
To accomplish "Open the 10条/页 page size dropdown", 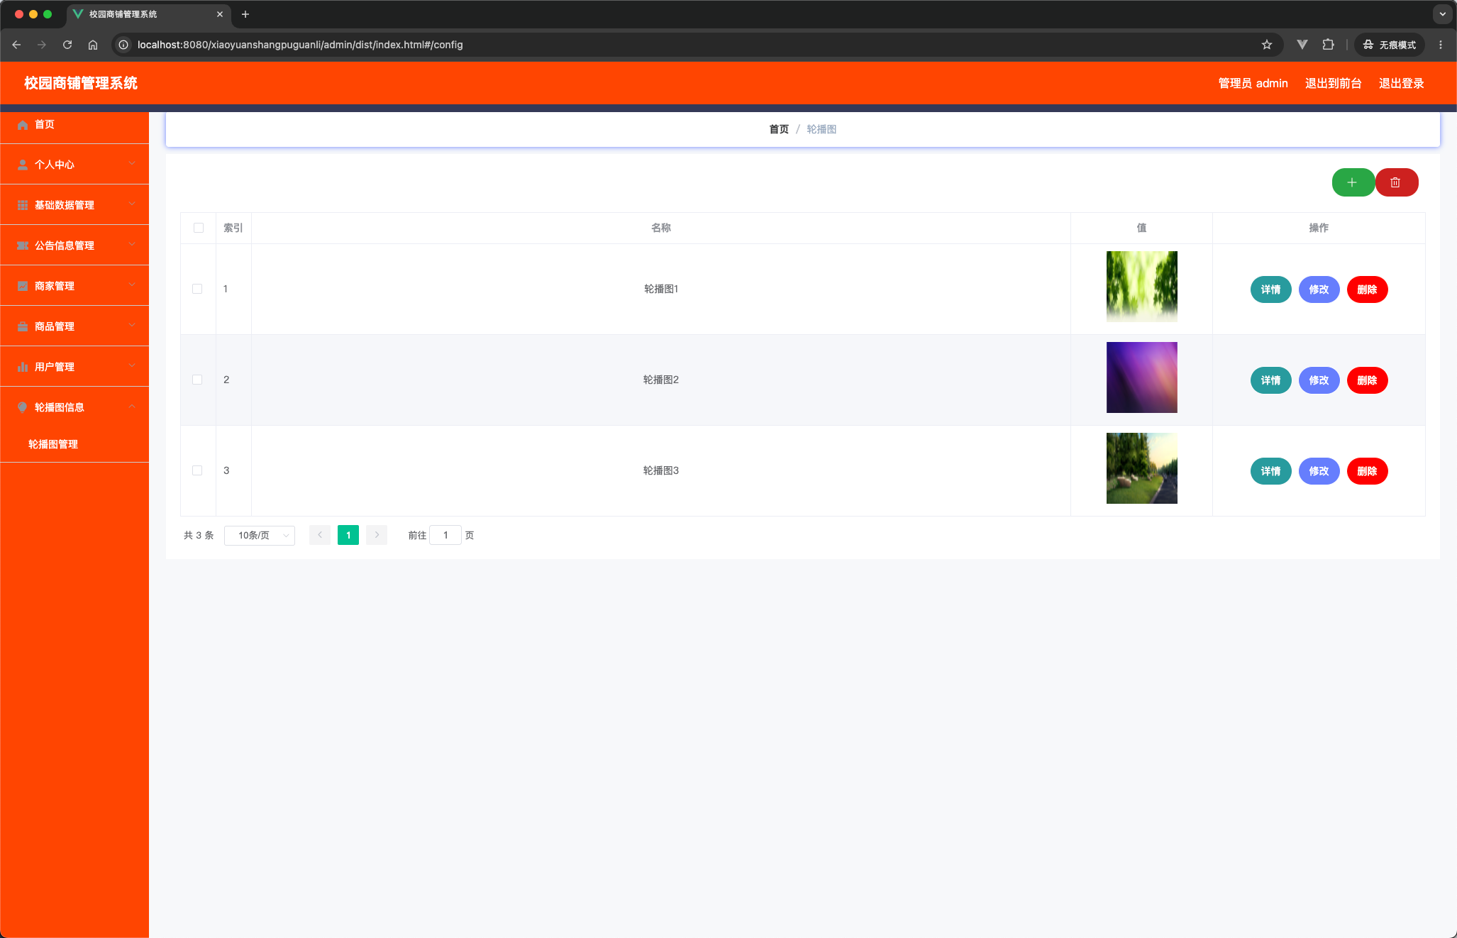I will 260,535.
